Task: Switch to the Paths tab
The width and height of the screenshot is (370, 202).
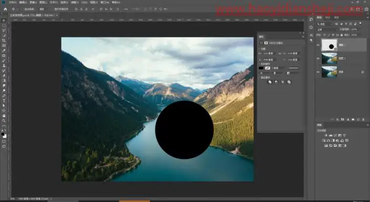Action: tap(336, 17)
